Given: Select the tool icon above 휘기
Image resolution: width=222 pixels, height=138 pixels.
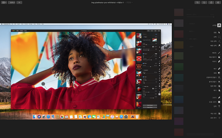Looking at the screenshot, I should point(219,86).
